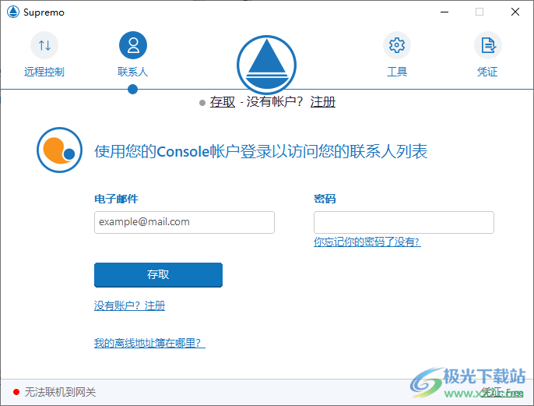This screenshot has width=534, height=406.
Task: Open the 远程控制 remote control icon
Action: click(x=44, y=45)
